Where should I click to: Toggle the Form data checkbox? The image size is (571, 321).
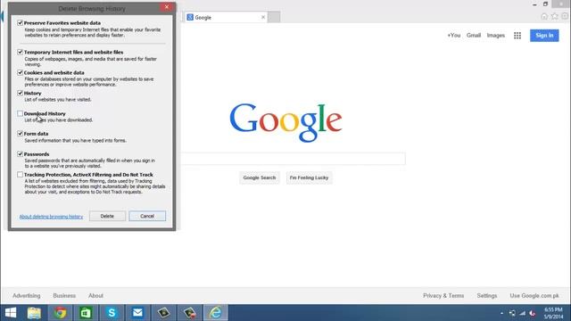click(20, 134)
